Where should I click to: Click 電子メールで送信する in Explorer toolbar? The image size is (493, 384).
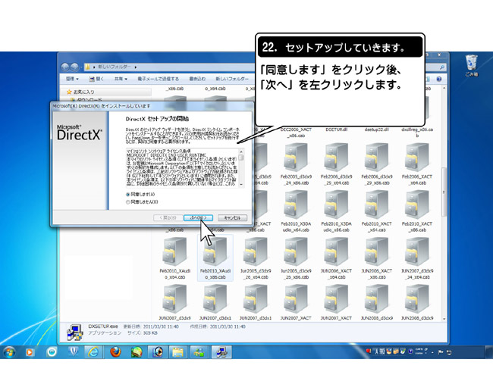(x=159, y=79)
